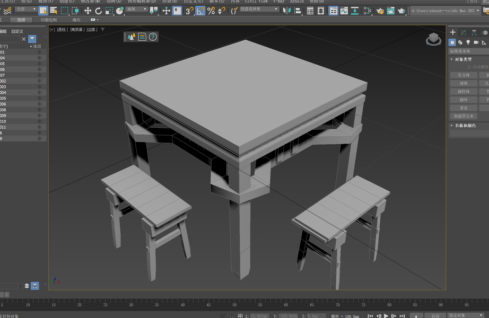
Task: Open Material Editor icon
Action: pos(368,11)
